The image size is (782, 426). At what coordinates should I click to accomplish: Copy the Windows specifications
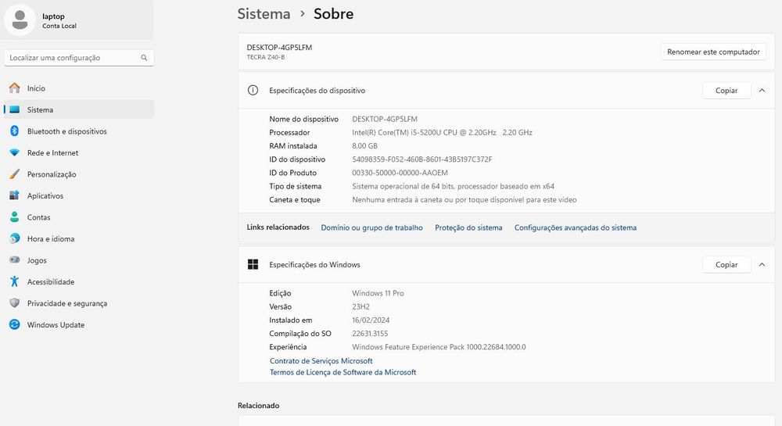pos(726,264)
